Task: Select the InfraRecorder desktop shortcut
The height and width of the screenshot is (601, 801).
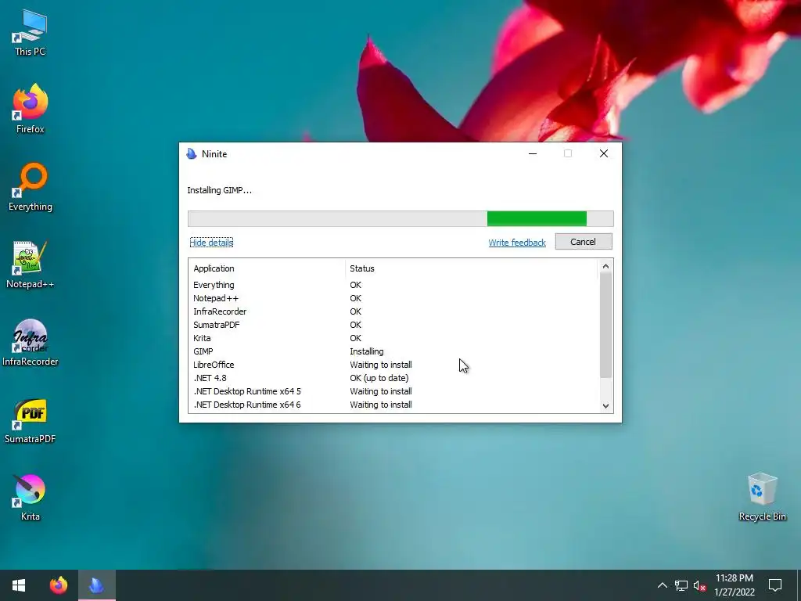Action: pos(31,343)
